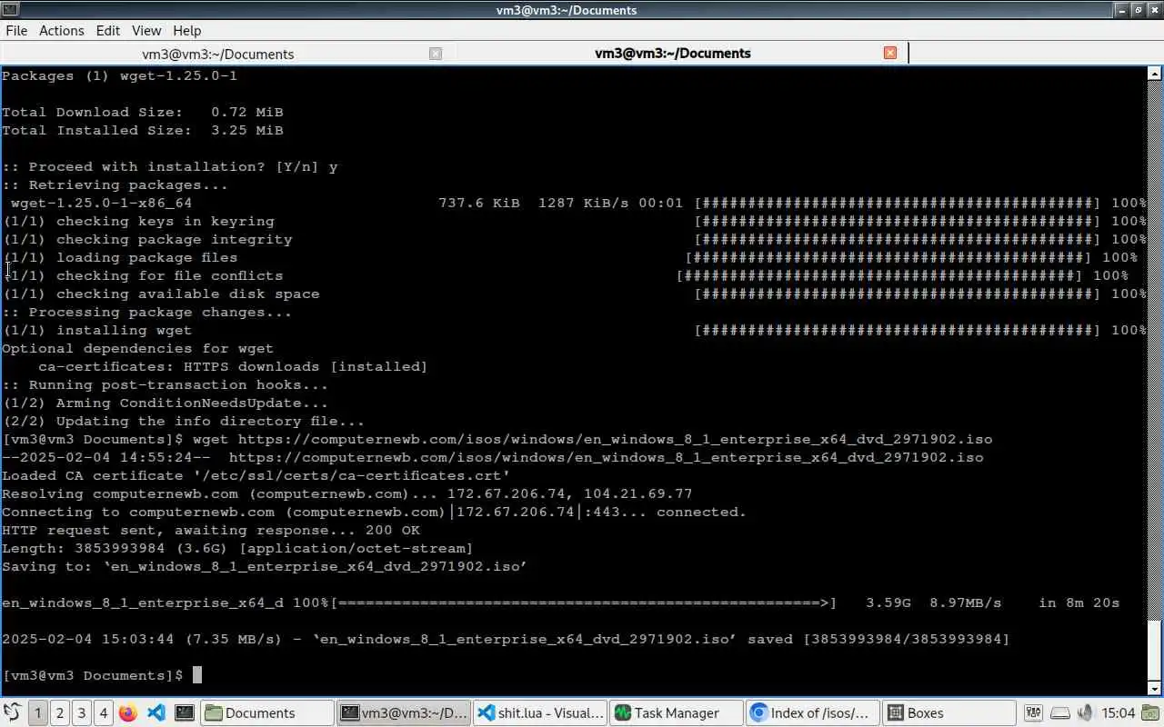The width and height of the screenshot is (1164, 727).
Task: Open keyboard layout tray icon
Action: coord(1034,712)
